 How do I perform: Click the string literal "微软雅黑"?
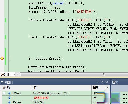click(84, 12)
